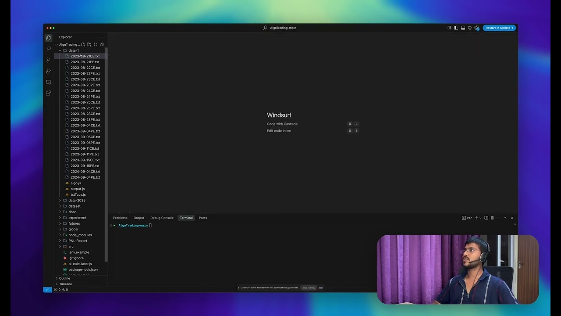
Task: Open file 2023-08-22PE.txt
Action: tap(85, 74)
